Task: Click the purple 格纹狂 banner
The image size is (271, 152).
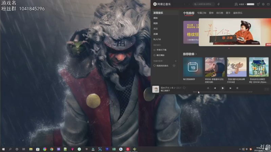Action: point(191,32)
